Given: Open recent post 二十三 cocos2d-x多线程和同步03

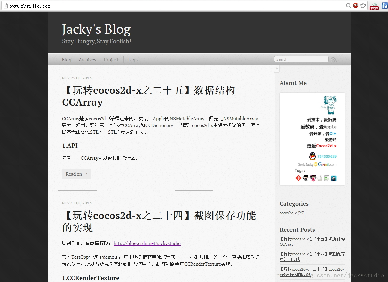Looking at the screenshot, I should coord(312,272).
